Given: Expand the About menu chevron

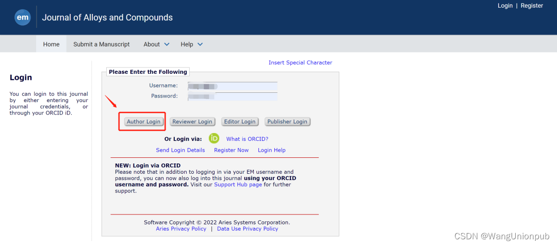Looking at the screenshot, I should coord(167,44).
